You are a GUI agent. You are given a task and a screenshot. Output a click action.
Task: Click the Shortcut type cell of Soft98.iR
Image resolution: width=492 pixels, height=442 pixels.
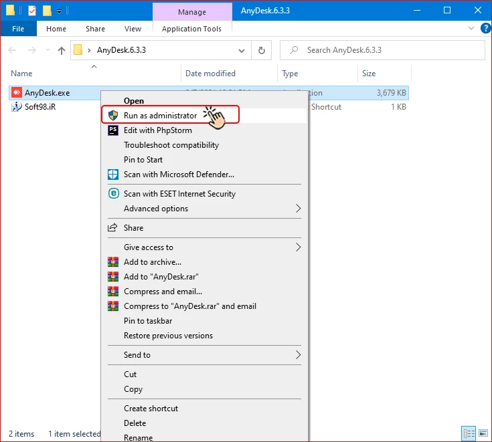327,106
